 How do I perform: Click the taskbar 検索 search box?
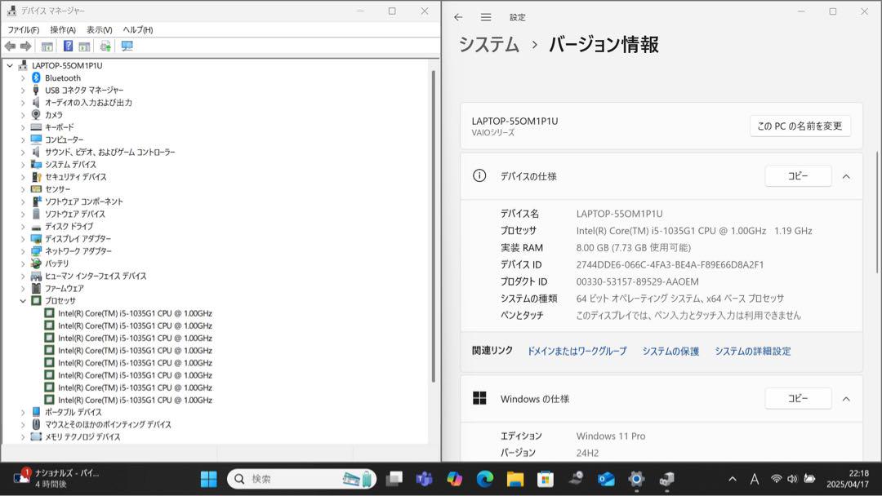(301, 479)
